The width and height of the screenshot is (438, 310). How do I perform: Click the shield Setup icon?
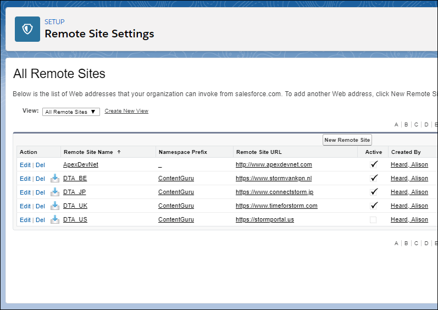[27, 29]
